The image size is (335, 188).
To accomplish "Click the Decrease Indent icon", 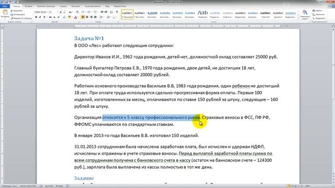I will [x=102, y=12].
